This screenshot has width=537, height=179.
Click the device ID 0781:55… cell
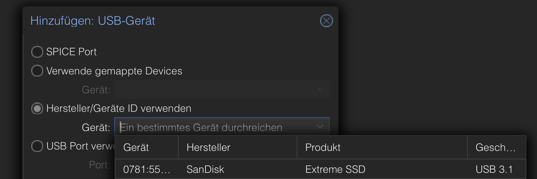(147, 169)
